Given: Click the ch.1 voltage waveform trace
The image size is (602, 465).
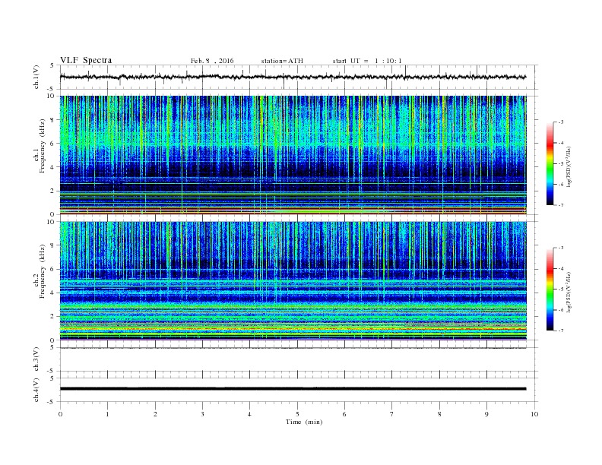Looking at the screenshot, I should tap(293, 77).
